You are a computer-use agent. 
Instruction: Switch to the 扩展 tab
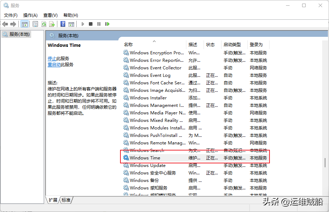pyautogui.click(x=53, y=200)
